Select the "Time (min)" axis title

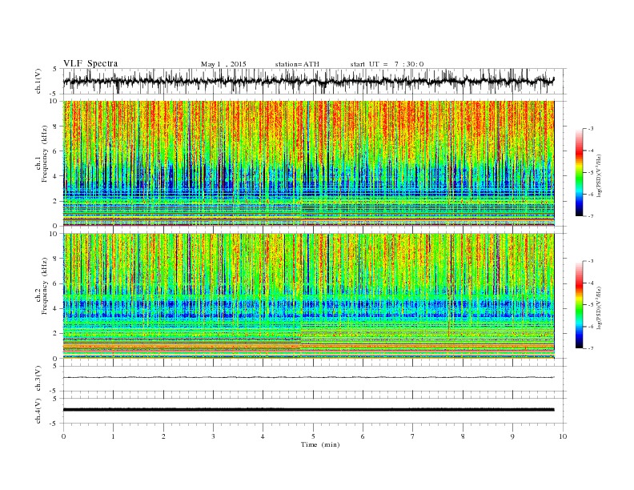(x=320, y=444)
